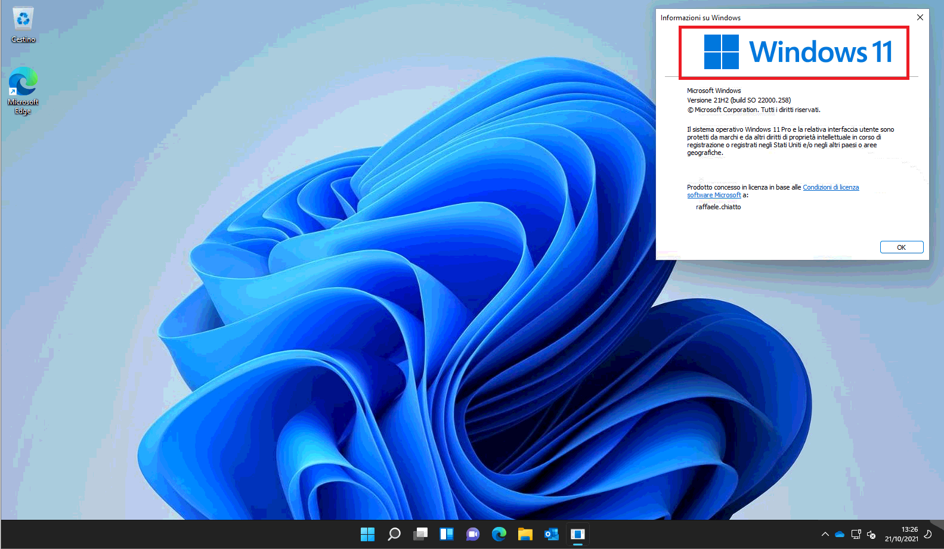Open the clock showing 13:26 21/10/2021

(x=902, y=534)
